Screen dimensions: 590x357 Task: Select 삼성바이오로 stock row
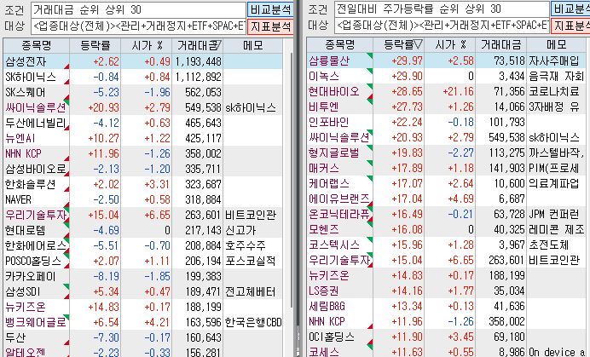point(143,169)
